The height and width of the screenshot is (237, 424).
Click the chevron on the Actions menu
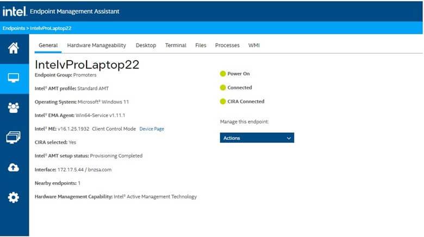pyautogui.click(x=289, y=138)
